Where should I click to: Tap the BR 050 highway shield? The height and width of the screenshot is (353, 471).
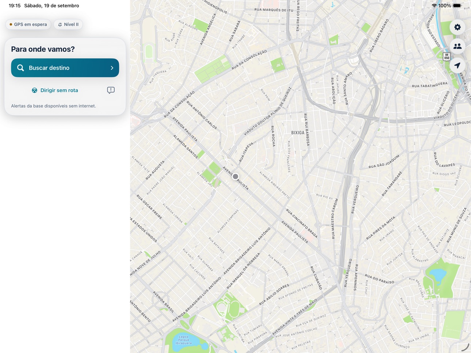click(x=447, y=57)
